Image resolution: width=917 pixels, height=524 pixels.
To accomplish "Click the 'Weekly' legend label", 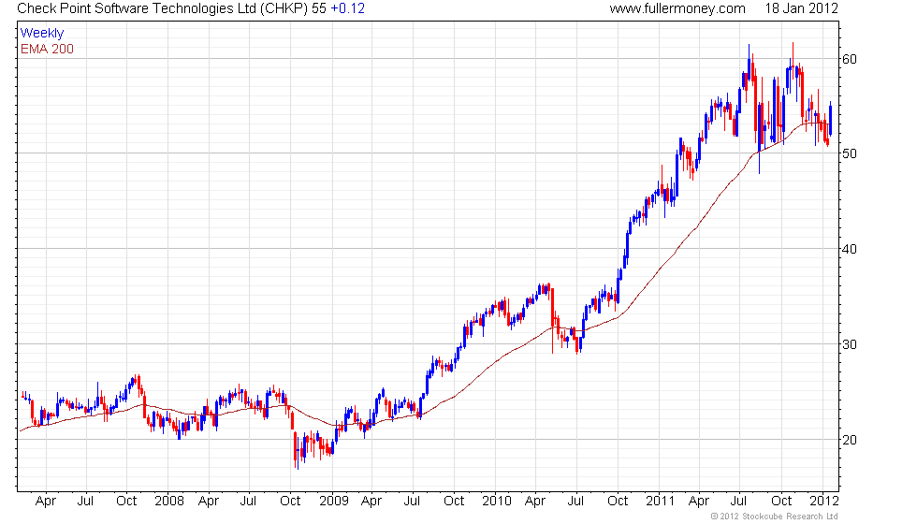I will click(x=42, y=33).
